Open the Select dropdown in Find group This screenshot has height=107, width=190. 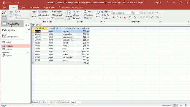[106, 18]
